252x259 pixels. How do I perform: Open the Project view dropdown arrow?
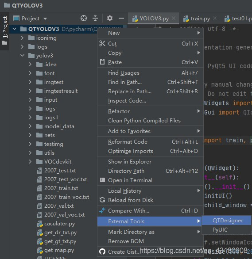pyautogui.click(x=45, y=19)
